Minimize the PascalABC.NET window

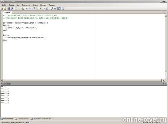(x=161, y=2)
